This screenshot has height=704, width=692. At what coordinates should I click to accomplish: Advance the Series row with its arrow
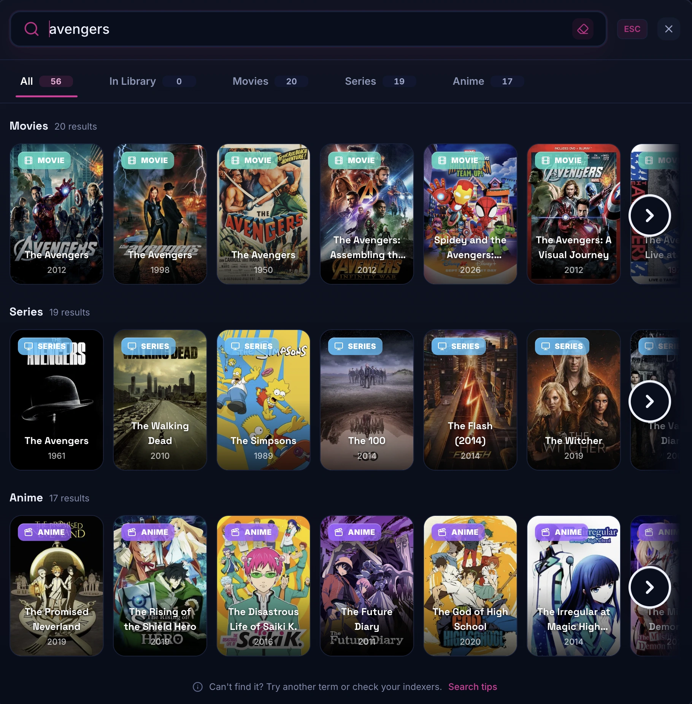(649, 401)
